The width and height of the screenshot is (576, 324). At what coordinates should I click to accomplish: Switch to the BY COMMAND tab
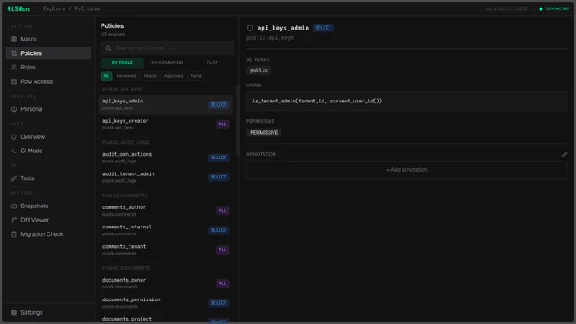[167, 63]
